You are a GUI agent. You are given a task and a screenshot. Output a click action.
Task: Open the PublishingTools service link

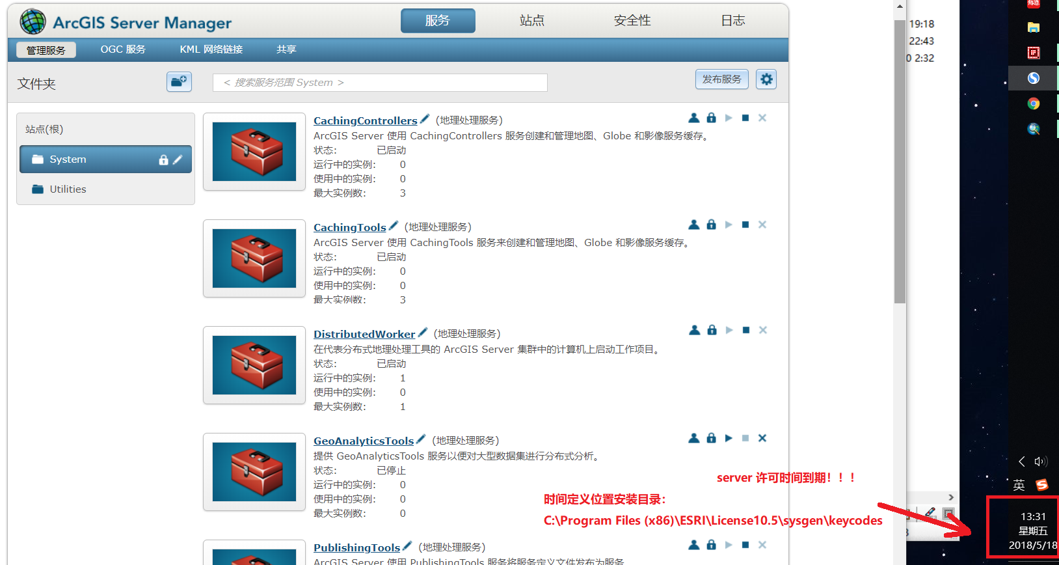pos(357,547)
